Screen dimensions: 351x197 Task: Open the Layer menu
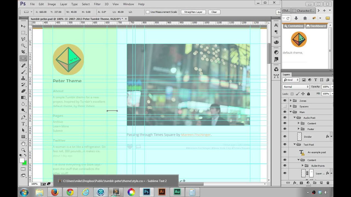click(x=64, y=4)
